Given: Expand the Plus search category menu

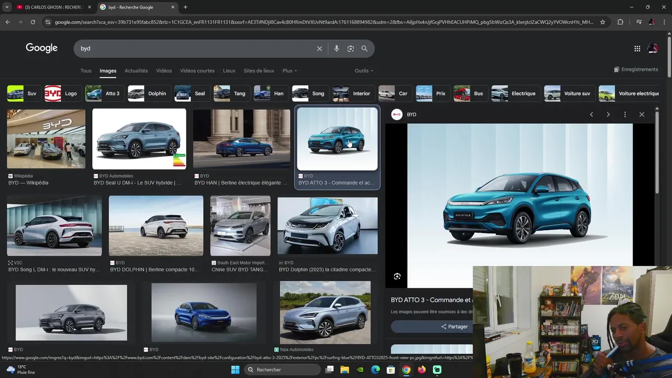Looking at the screenshot, I should tap(289, 71).
